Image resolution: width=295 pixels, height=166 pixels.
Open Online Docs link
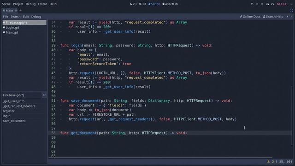(250, 17)
